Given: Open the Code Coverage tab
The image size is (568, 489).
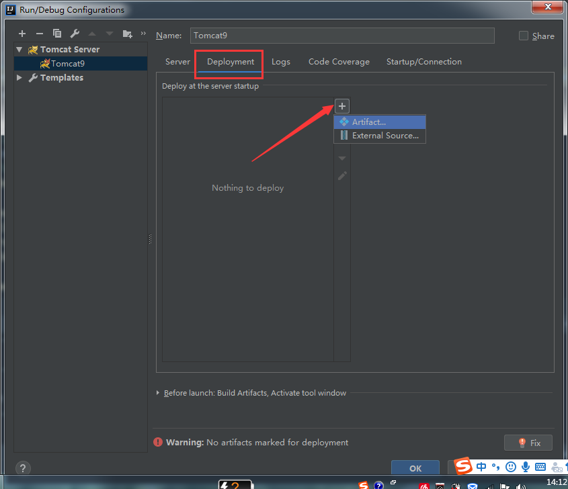Looking at the screenshot, I should (339, 62).
